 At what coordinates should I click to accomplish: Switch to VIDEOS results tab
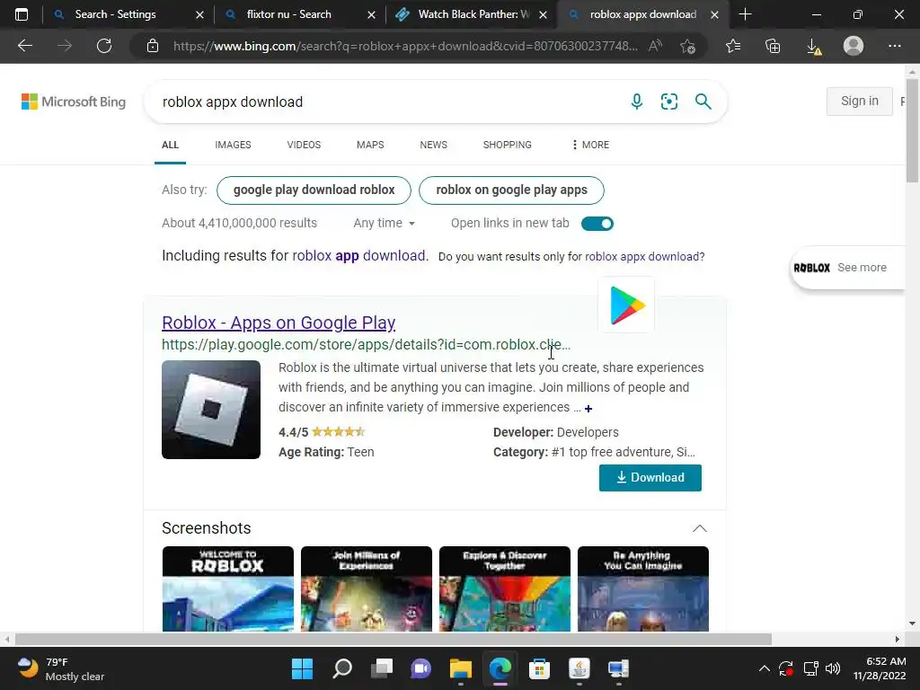coord(304,145)
